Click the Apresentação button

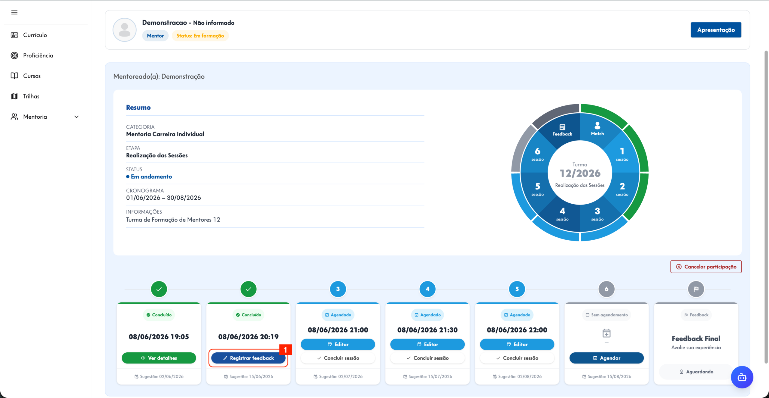point(716,30)
